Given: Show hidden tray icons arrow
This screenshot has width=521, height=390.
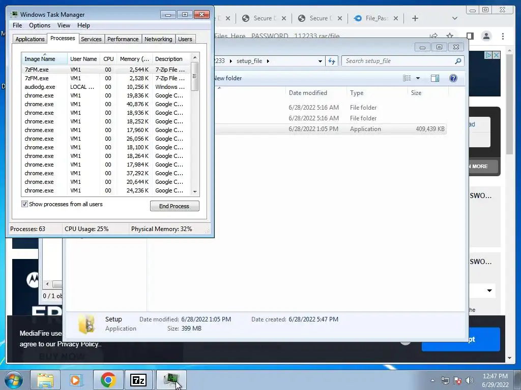Looking at the screenshot, I should [x=432, y=380].
